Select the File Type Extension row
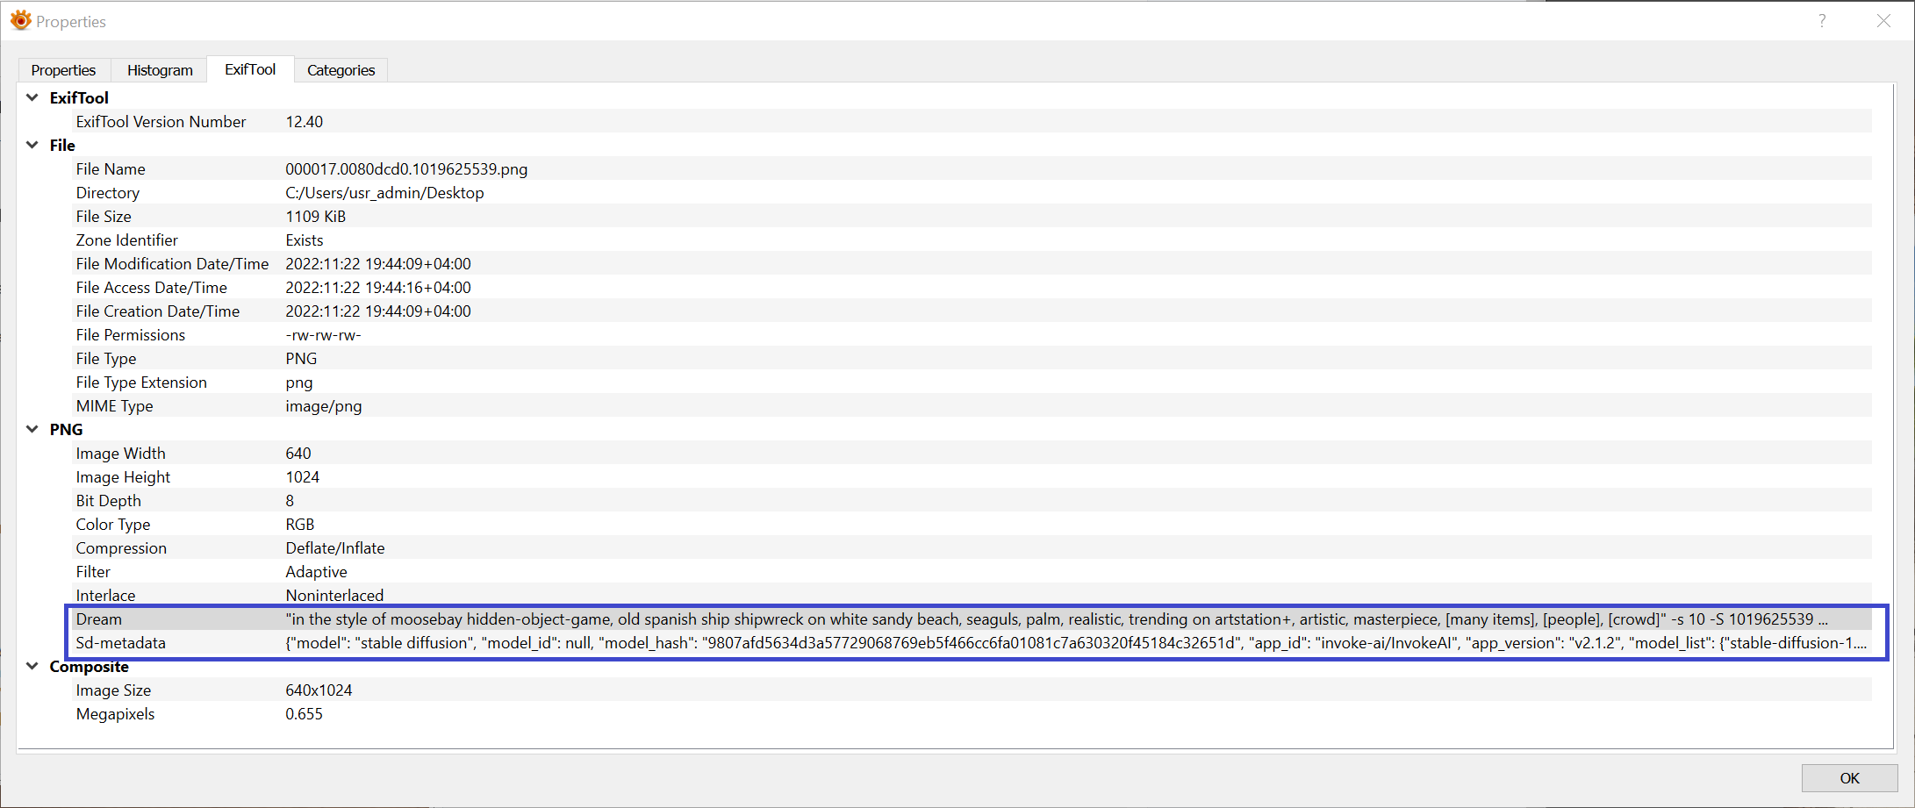 tap(971, 382)
